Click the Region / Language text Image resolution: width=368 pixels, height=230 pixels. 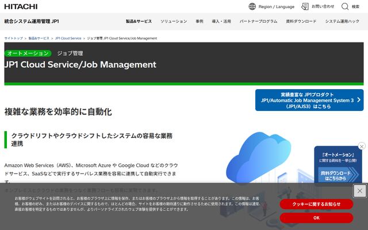(x=277, y=7)
